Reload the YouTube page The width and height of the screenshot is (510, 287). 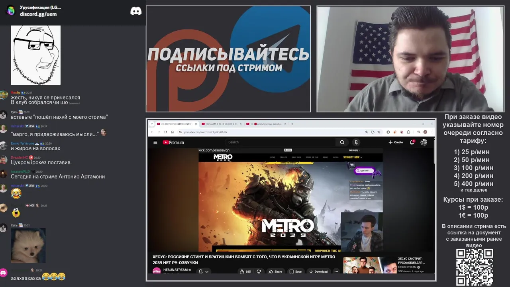(x=166, y=132)
